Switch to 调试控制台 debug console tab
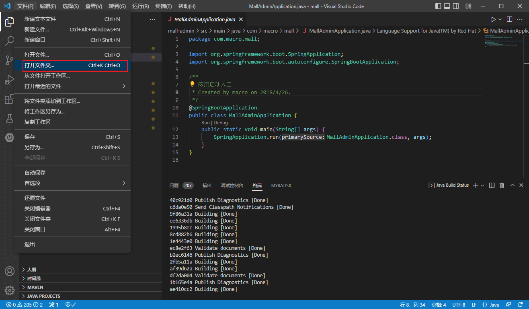529x309 pixels. (232, 185)
